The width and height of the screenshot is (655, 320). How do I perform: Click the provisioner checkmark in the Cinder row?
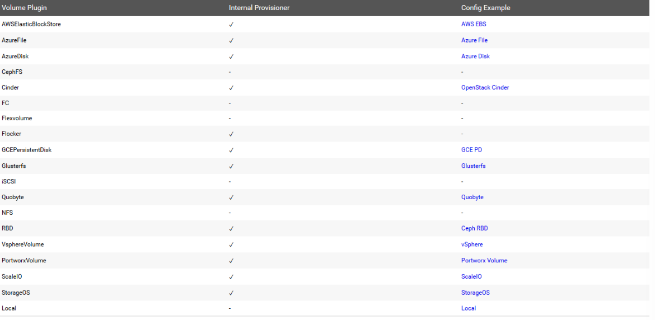[231, 88]
